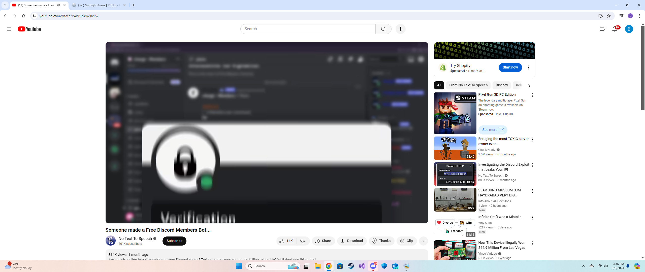Mute the YouTube tab audio icon

click(x=58, y=5)
